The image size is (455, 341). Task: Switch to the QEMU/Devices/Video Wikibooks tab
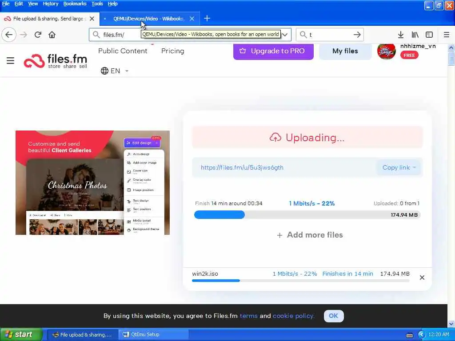(x=148, y=19)
